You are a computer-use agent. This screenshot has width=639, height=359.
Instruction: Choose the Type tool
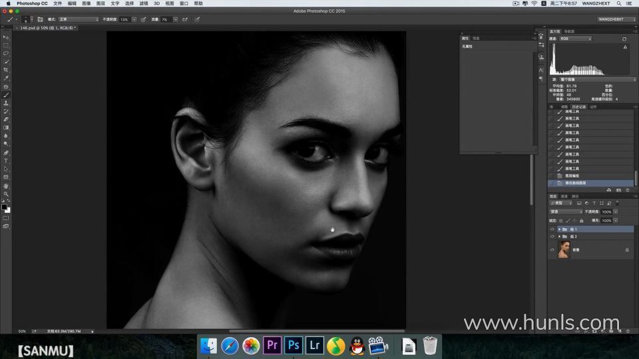coord(6,161)
